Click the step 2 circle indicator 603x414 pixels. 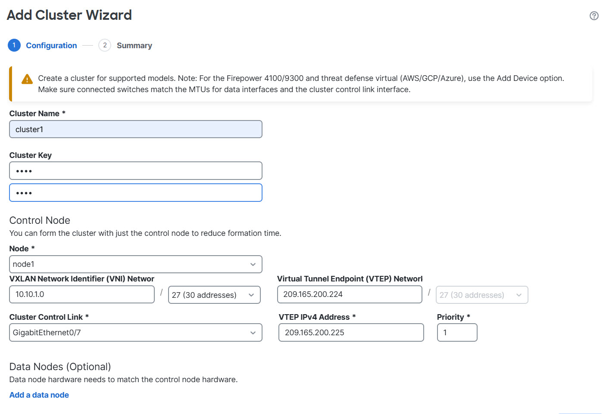104,45
